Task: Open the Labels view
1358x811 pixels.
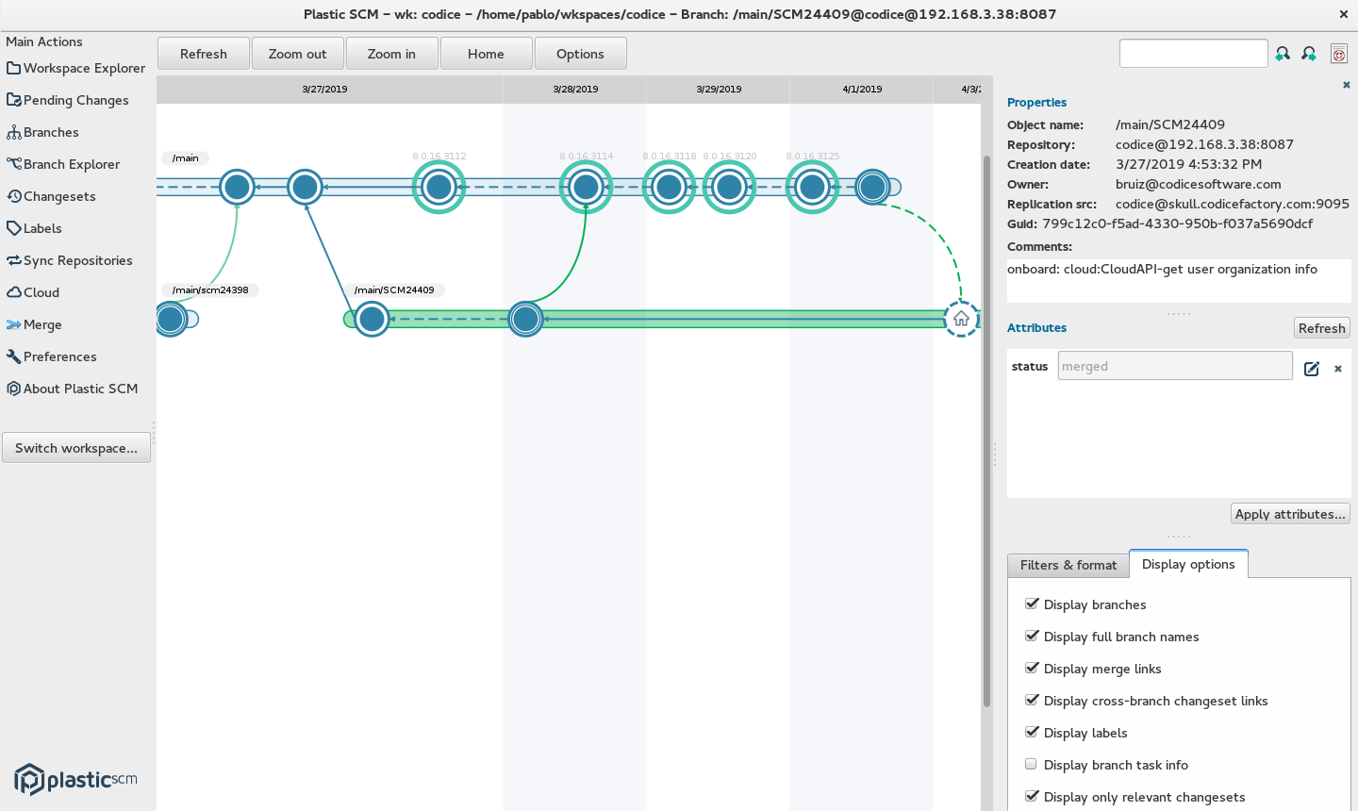Action: pos(41,228)
